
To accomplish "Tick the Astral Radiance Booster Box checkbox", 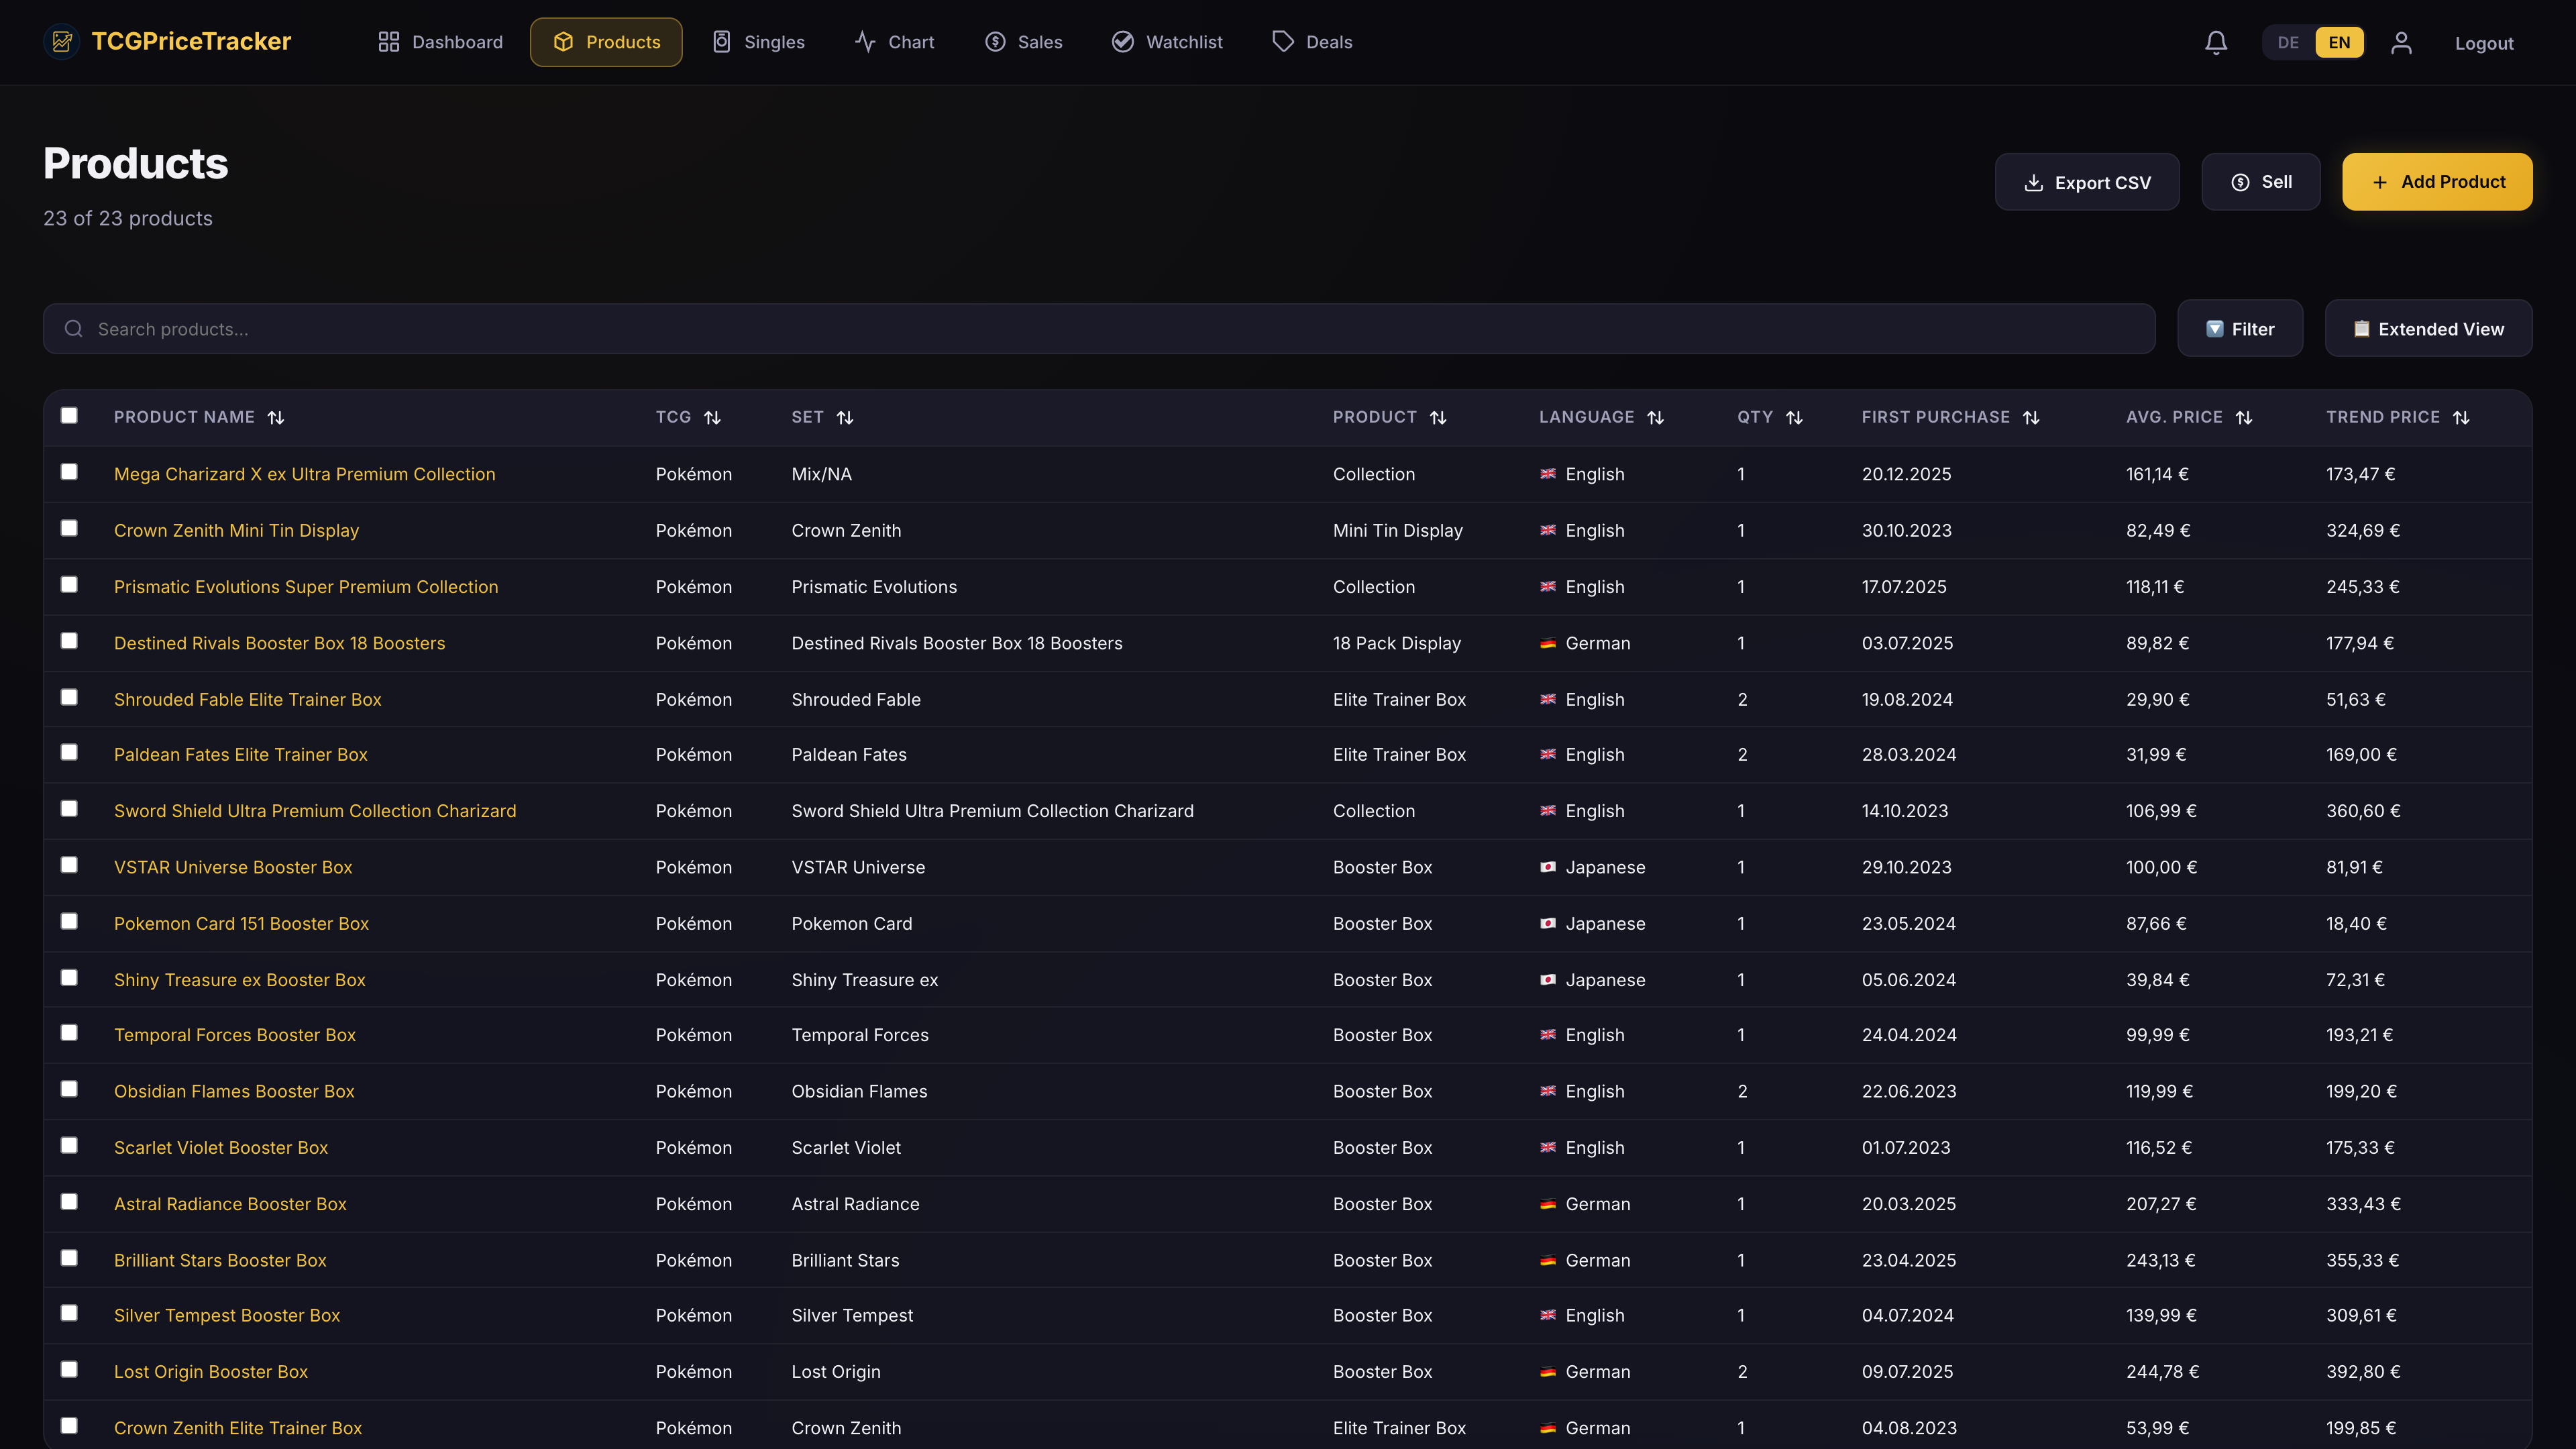I will tap(69, 1202).
